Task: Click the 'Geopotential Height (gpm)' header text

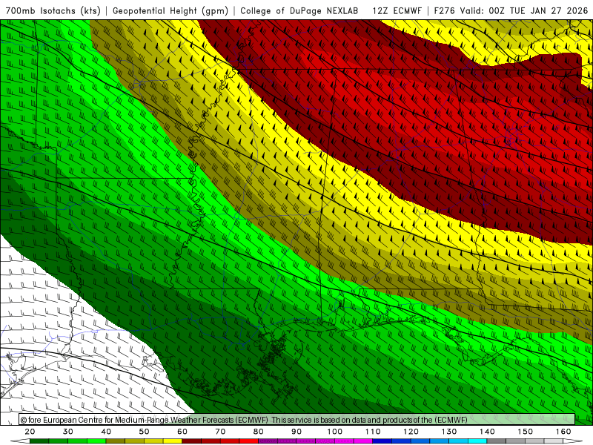Action: pyautogui.click(x=170, y=10)
